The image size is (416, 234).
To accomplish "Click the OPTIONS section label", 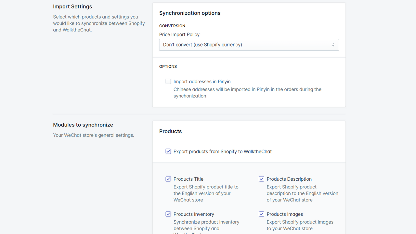I will point(168,66).
